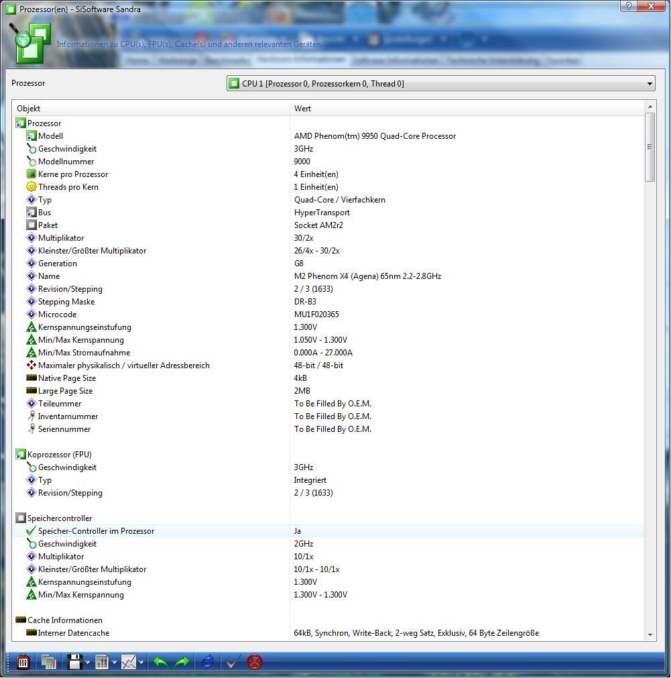Open the options icon in bottom toolbar
Screen dimensions: 671x678
(23, 662)
